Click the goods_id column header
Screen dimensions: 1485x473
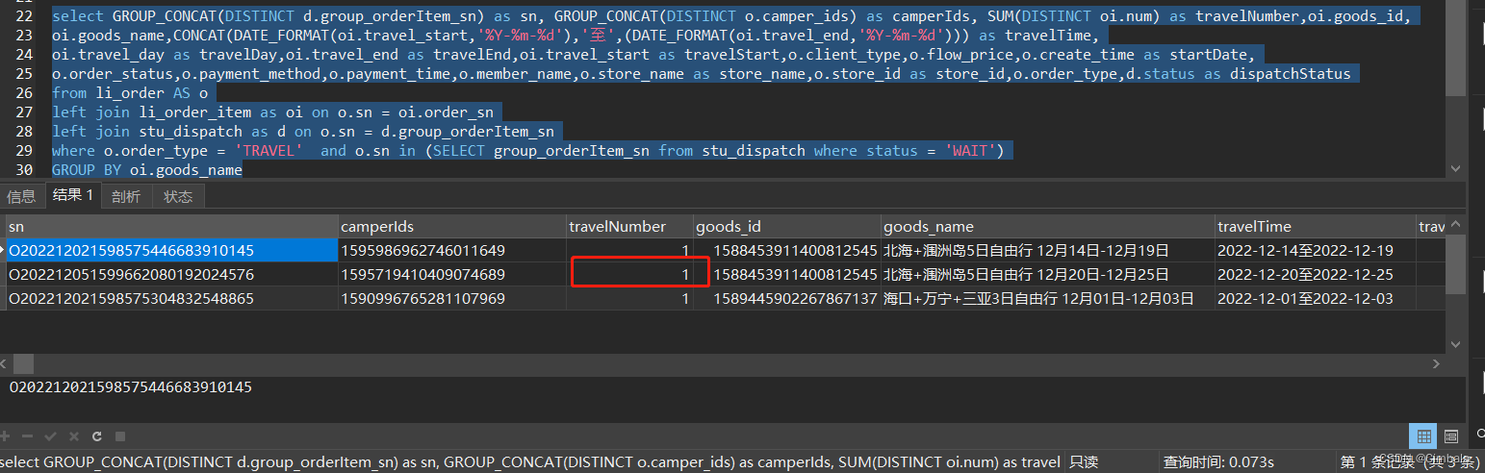pos(787,227)
